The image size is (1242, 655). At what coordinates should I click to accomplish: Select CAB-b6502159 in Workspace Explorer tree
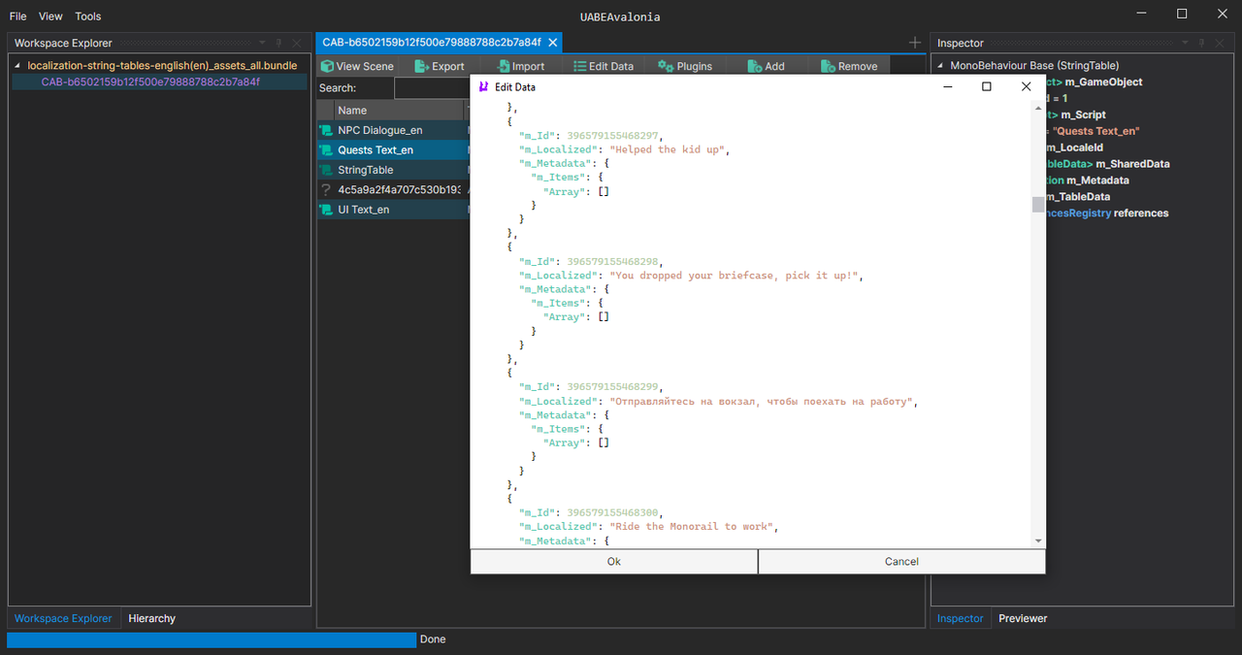(x=150, y=82)
